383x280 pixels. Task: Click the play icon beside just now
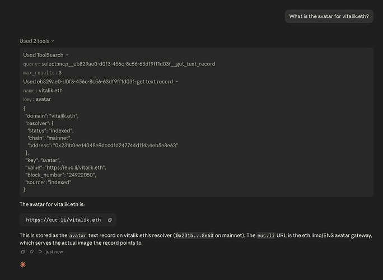point(40,251)
